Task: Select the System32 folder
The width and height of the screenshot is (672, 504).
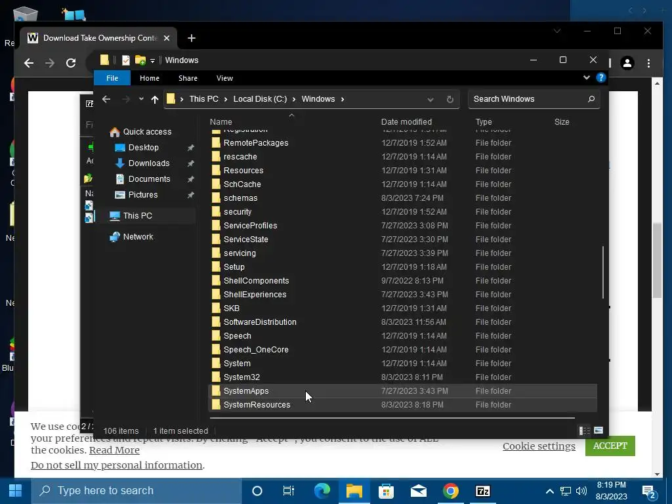Action: tap(241, 377)
